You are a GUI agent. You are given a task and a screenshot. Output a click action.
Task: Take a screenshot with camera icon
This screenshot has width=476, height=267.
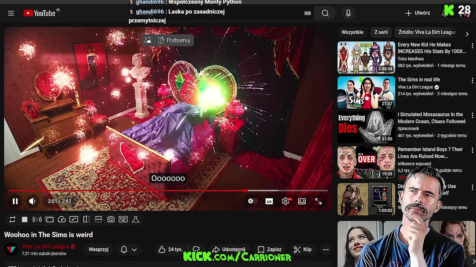[x=111, y=220]
